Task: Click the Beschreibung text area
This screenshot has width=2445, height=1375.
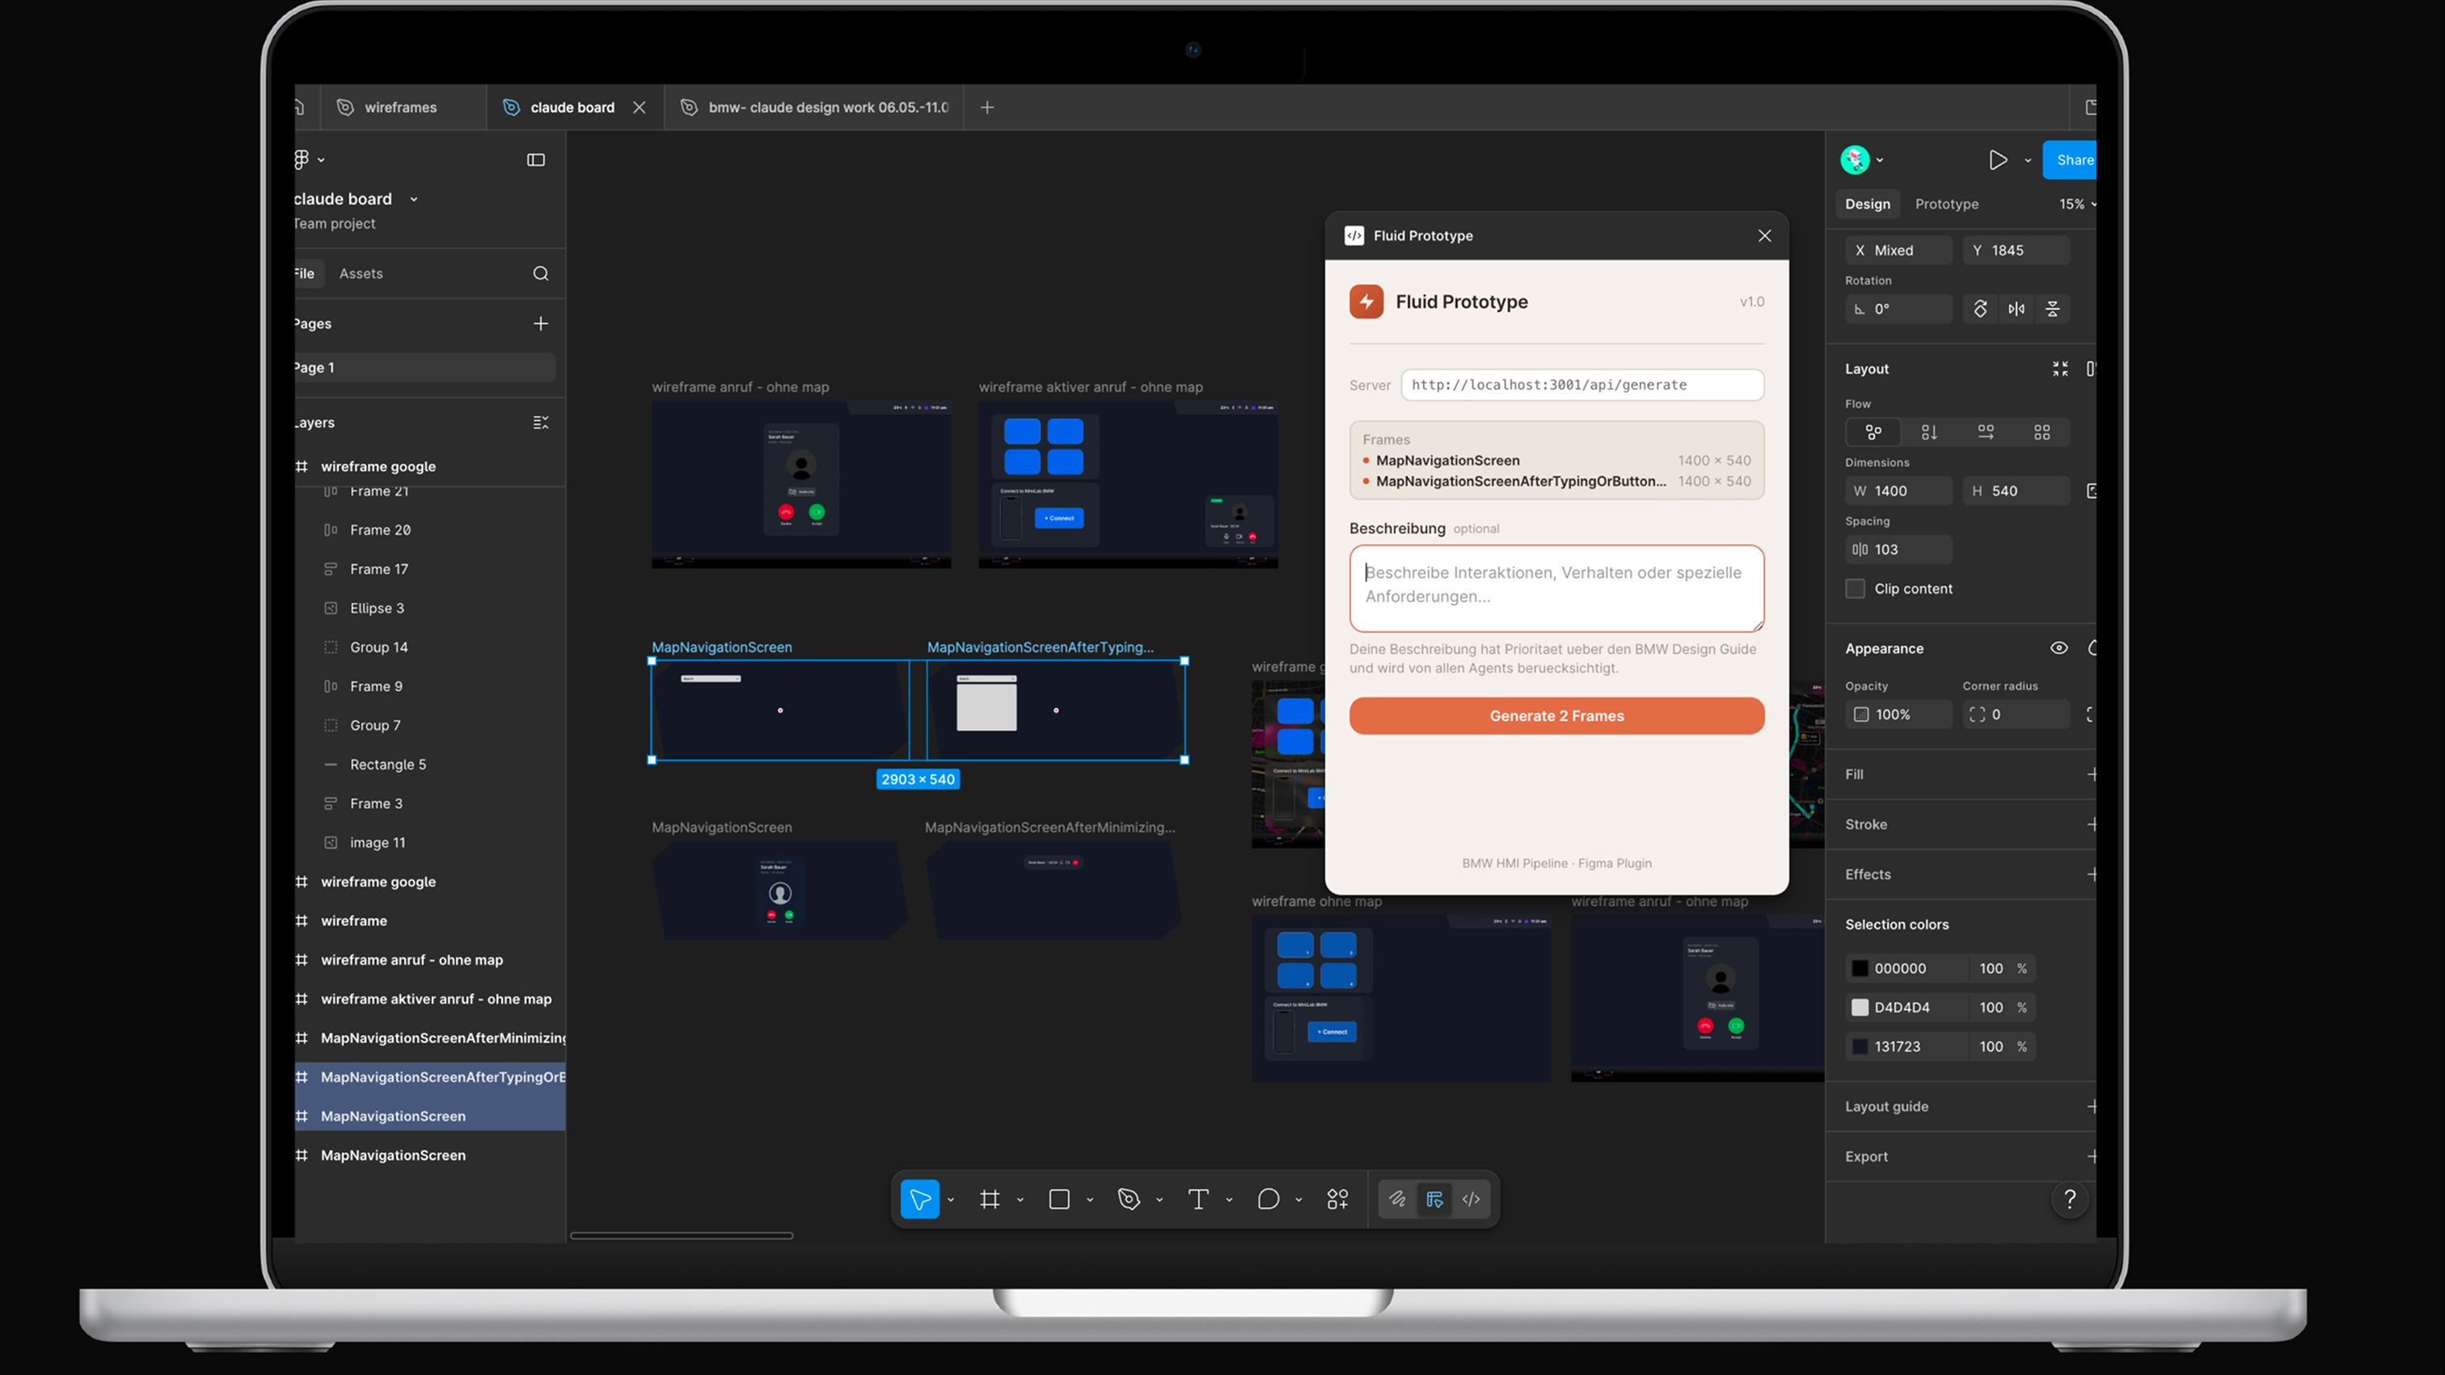Action: [1556, 588]
